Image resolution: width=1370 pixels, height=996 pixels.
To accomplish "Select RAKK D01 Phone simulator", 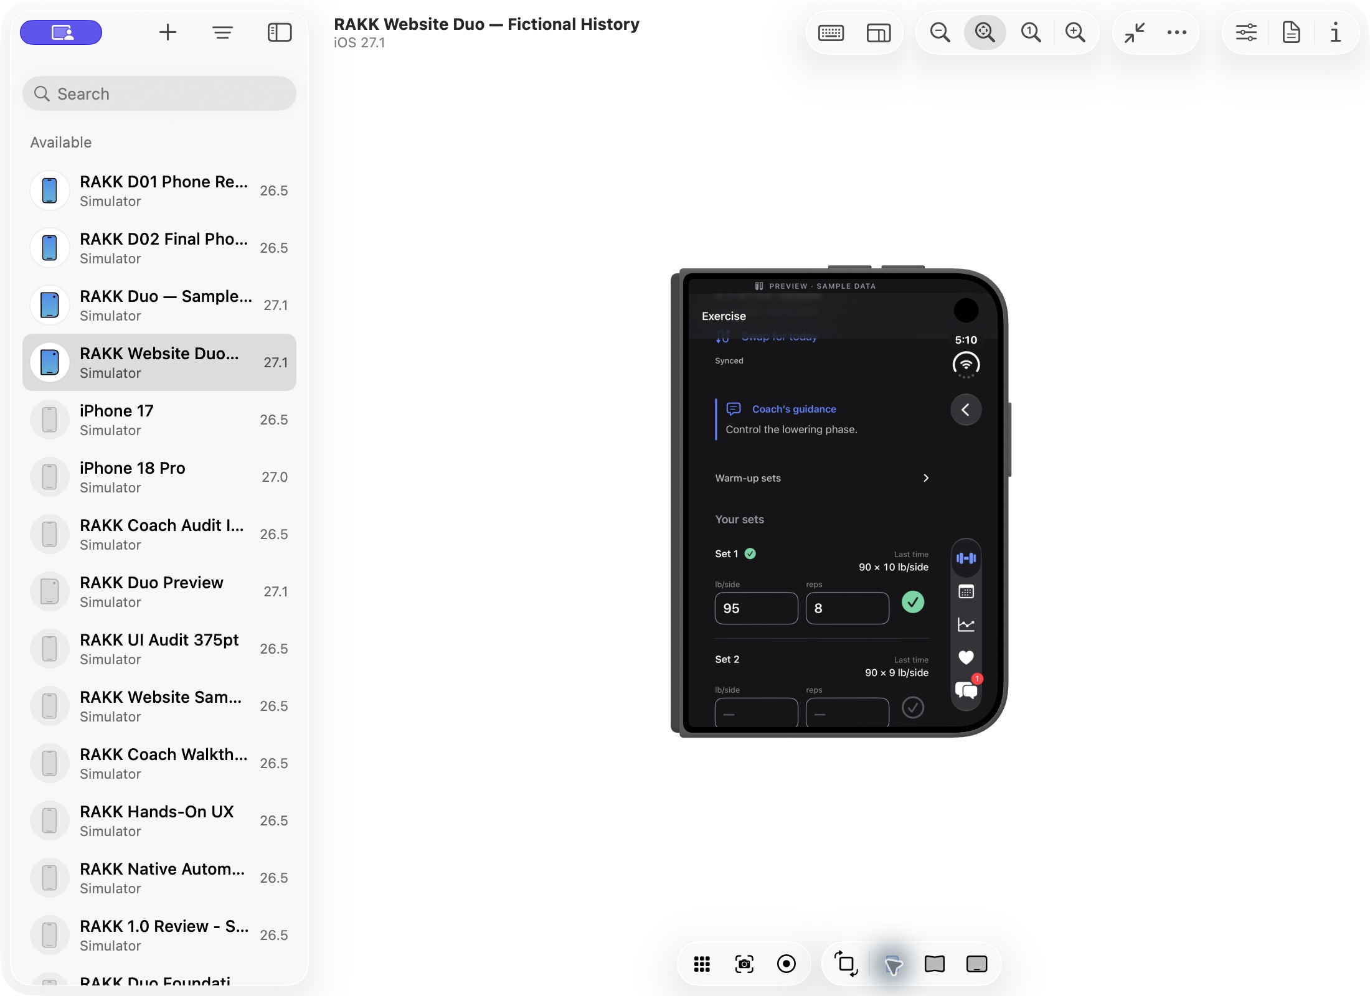I will (159, 190).
